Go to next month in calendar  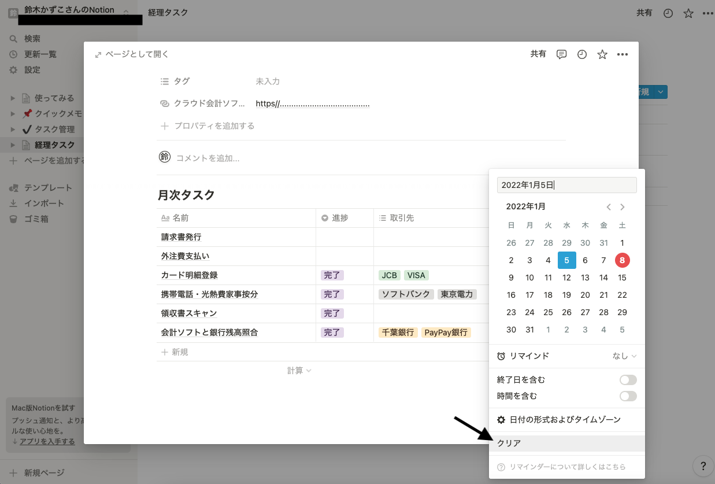click(623, 207)
